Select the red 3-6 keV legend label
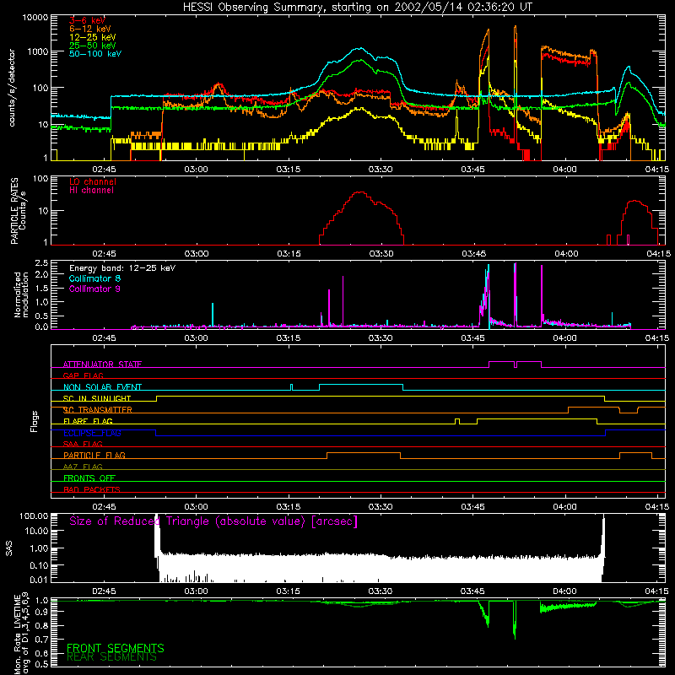 [x=87, y=20]
